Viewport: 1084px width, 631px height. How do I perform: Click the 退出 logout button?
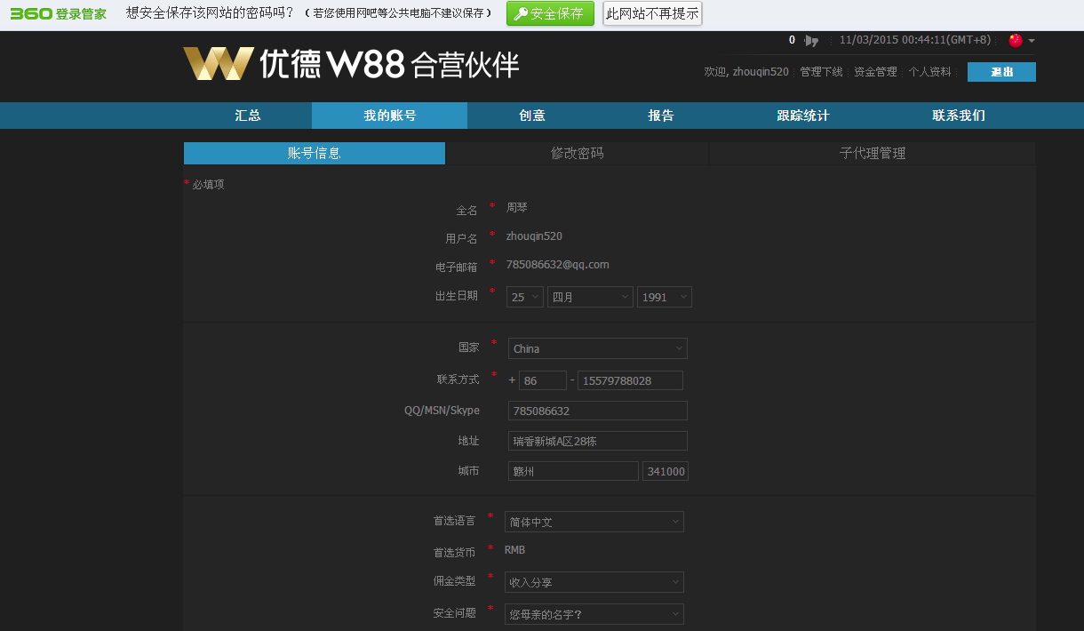coord(1001,72)
